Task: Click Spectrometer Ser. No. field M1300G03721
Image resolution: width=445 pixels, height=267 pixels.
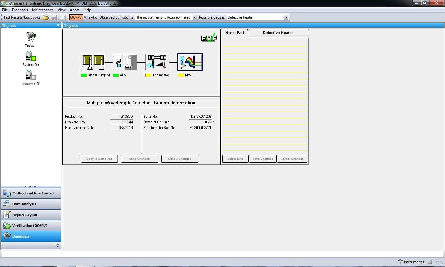Action: [x=201, y=128]
